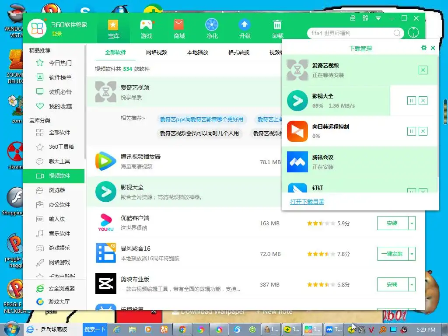Select the 音乐软件 category
Screen dimensions: 448x336
(x=54, y=234)
